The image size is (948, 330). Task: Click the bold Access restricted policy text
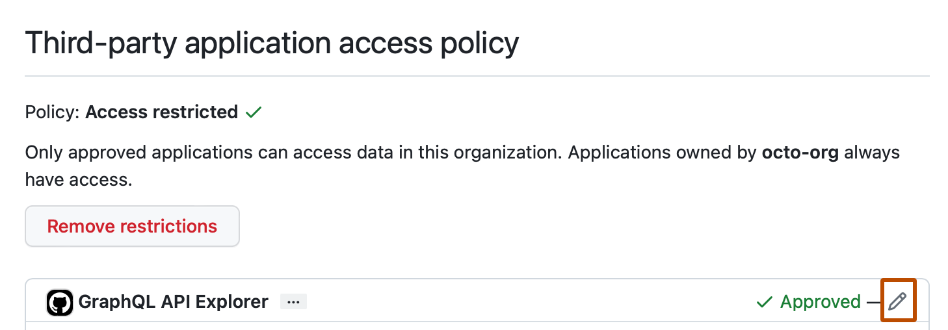pos(161,112)
